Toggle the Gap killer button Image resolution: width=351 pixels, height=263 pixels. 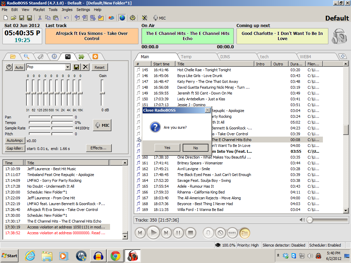click(x=15, y=148)
